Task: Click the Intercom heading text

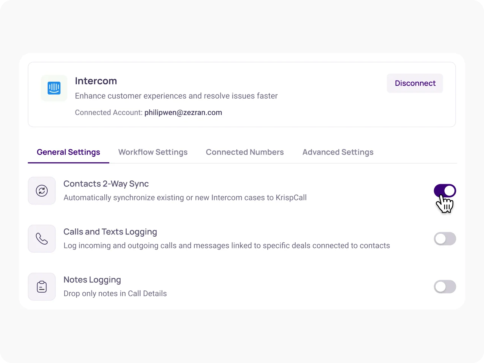Action: (x=96, y=81)
